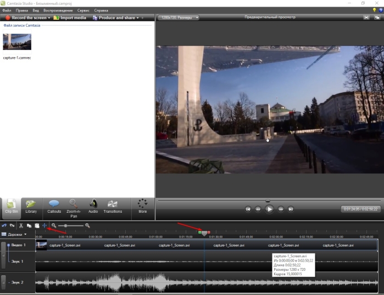Image resolution: width=384 pixels, height=295 pixels.
Task: Click the Record the screen button
Action: (26, 18)
